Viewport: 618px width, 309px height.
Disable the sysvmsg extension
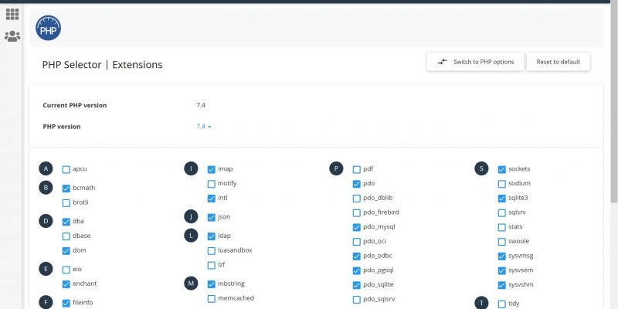[x=501, y=256]
